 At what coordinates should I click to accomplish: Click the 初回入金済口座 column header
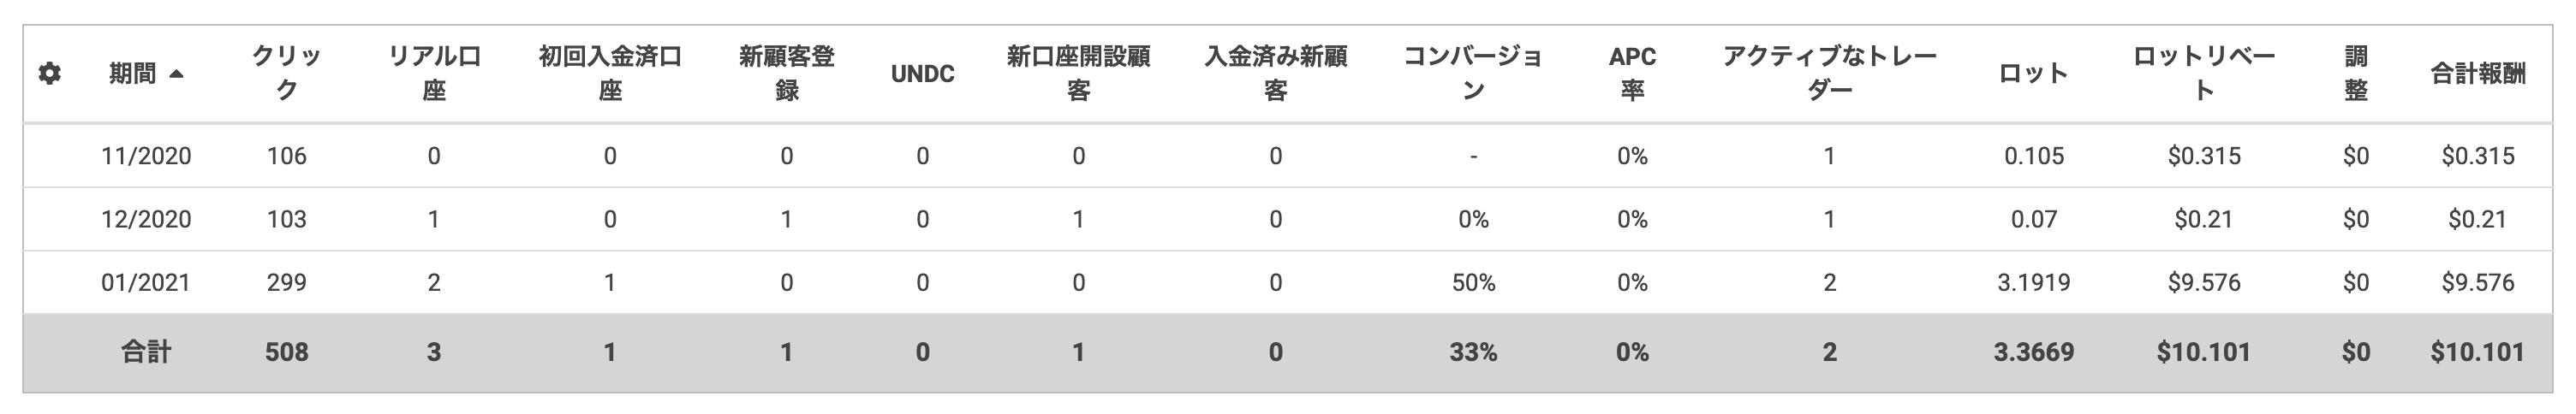(x=610, y=74)
